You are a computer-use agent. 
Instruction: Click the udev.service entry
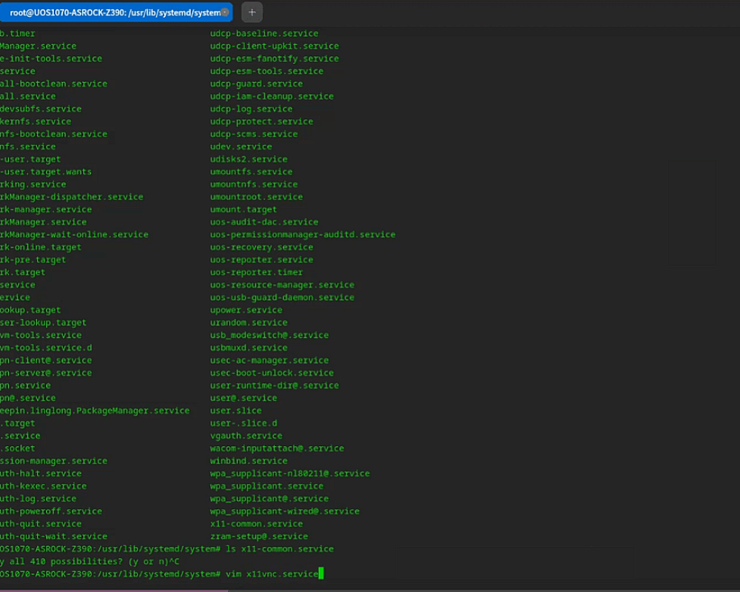[x=240, y=147]
